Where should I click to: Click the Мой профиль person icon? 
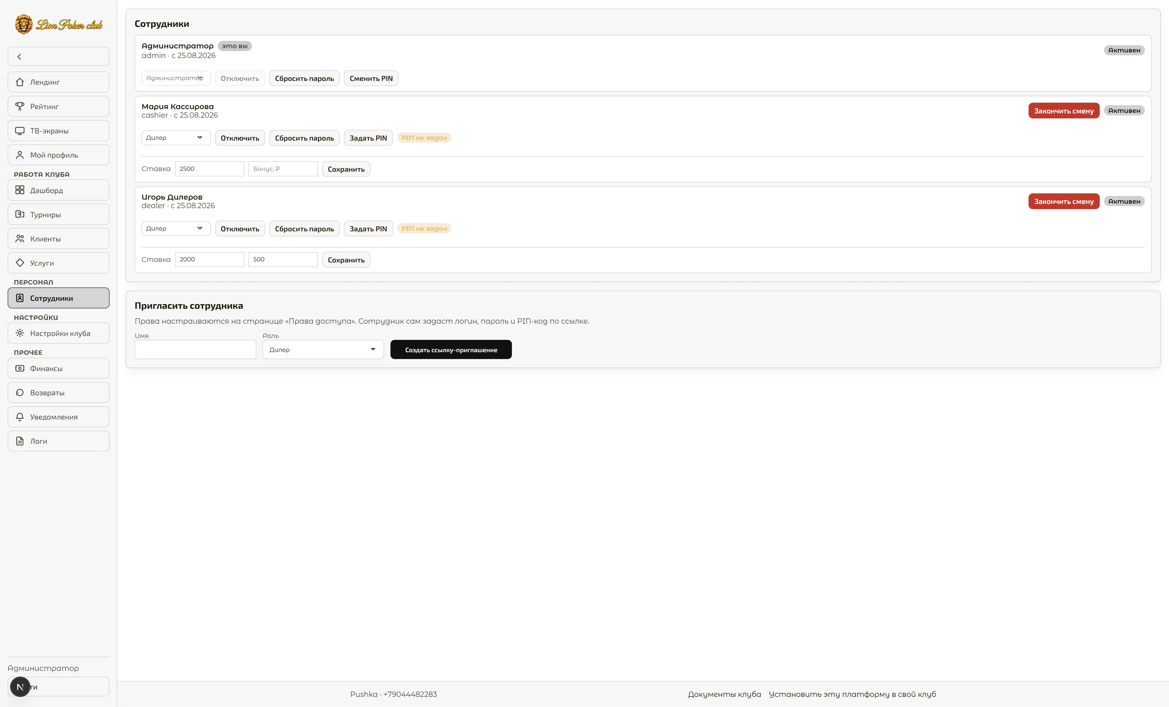point(20,155)
